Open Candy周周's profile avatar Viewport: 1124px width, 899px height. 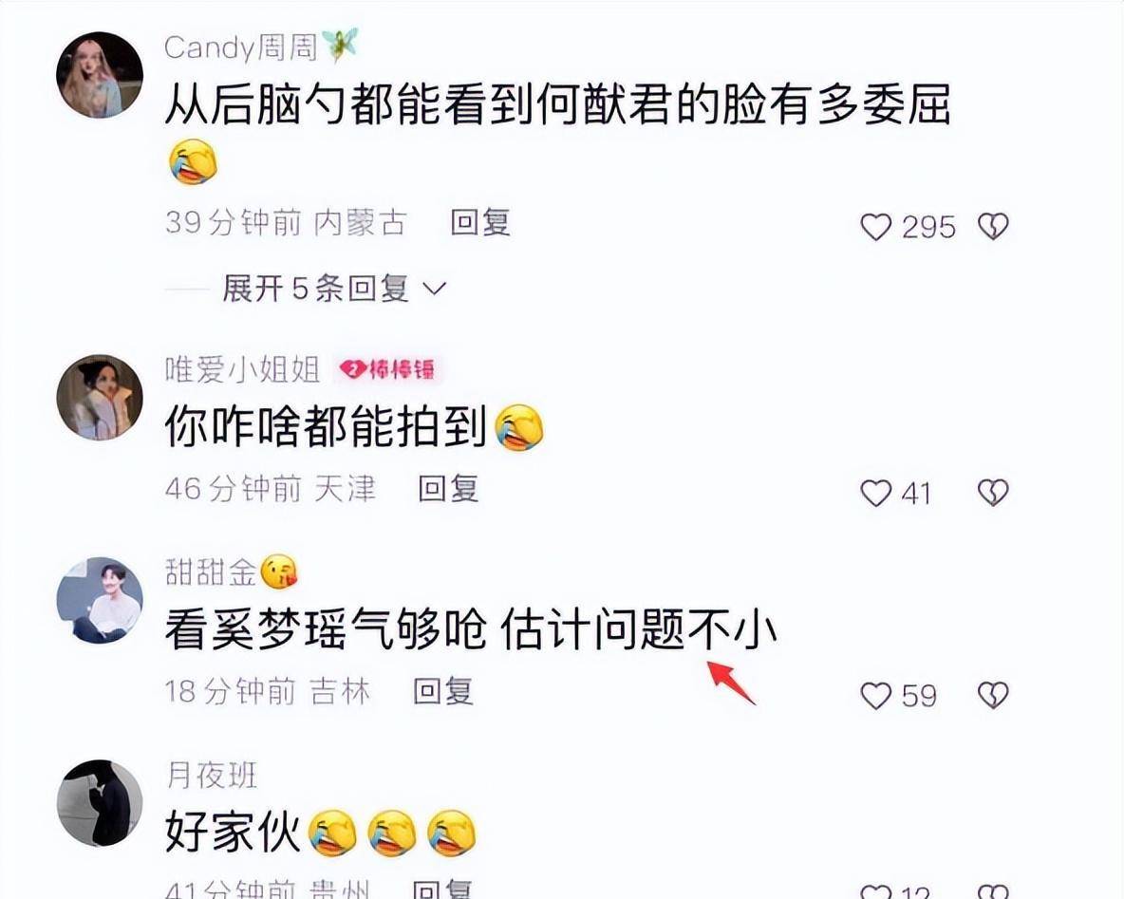pos(100,75)
